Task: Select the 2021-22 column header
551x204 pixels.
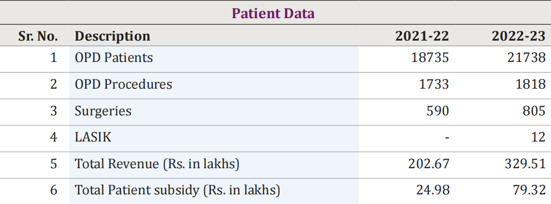Action: 422,36
